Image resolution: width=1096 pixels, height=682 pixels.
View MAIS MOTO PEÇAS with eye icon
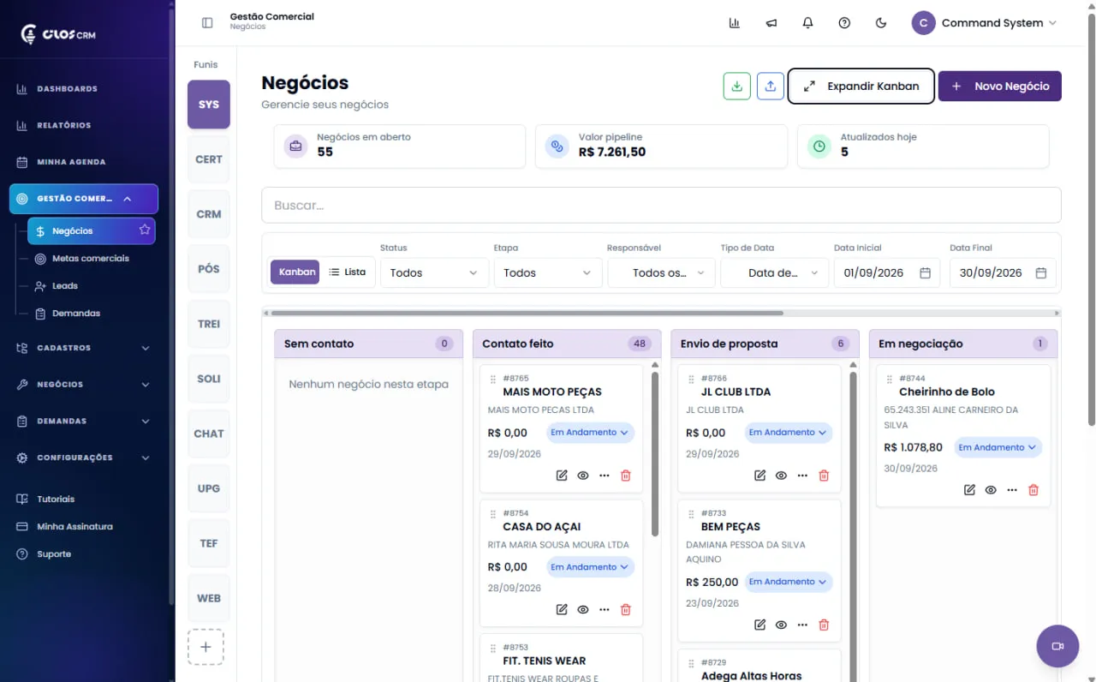[583, 476]
